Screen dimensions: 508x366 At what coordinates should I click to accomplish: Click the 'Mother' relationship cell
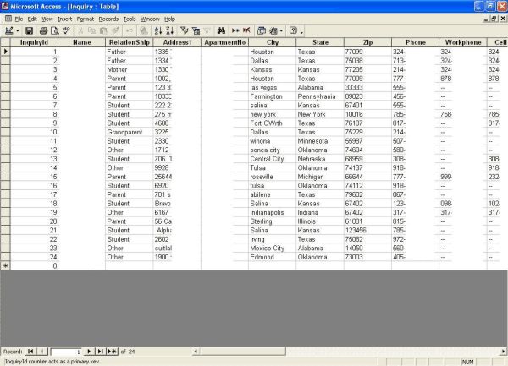(x=129, y=69)
